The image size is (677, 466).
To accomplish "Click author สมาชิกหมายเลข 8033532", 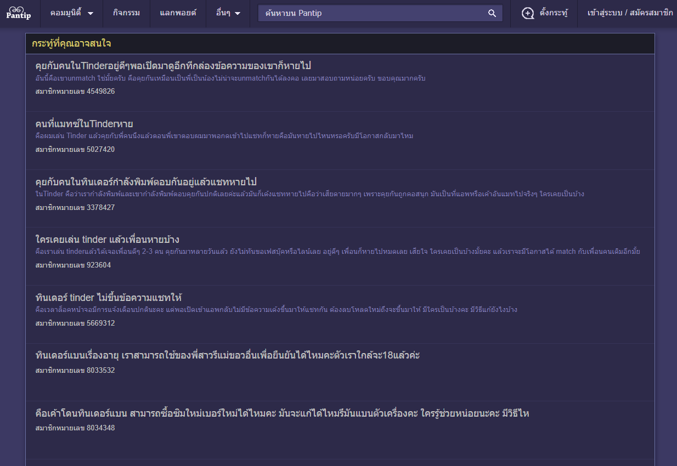I will (x=75, y=370).
